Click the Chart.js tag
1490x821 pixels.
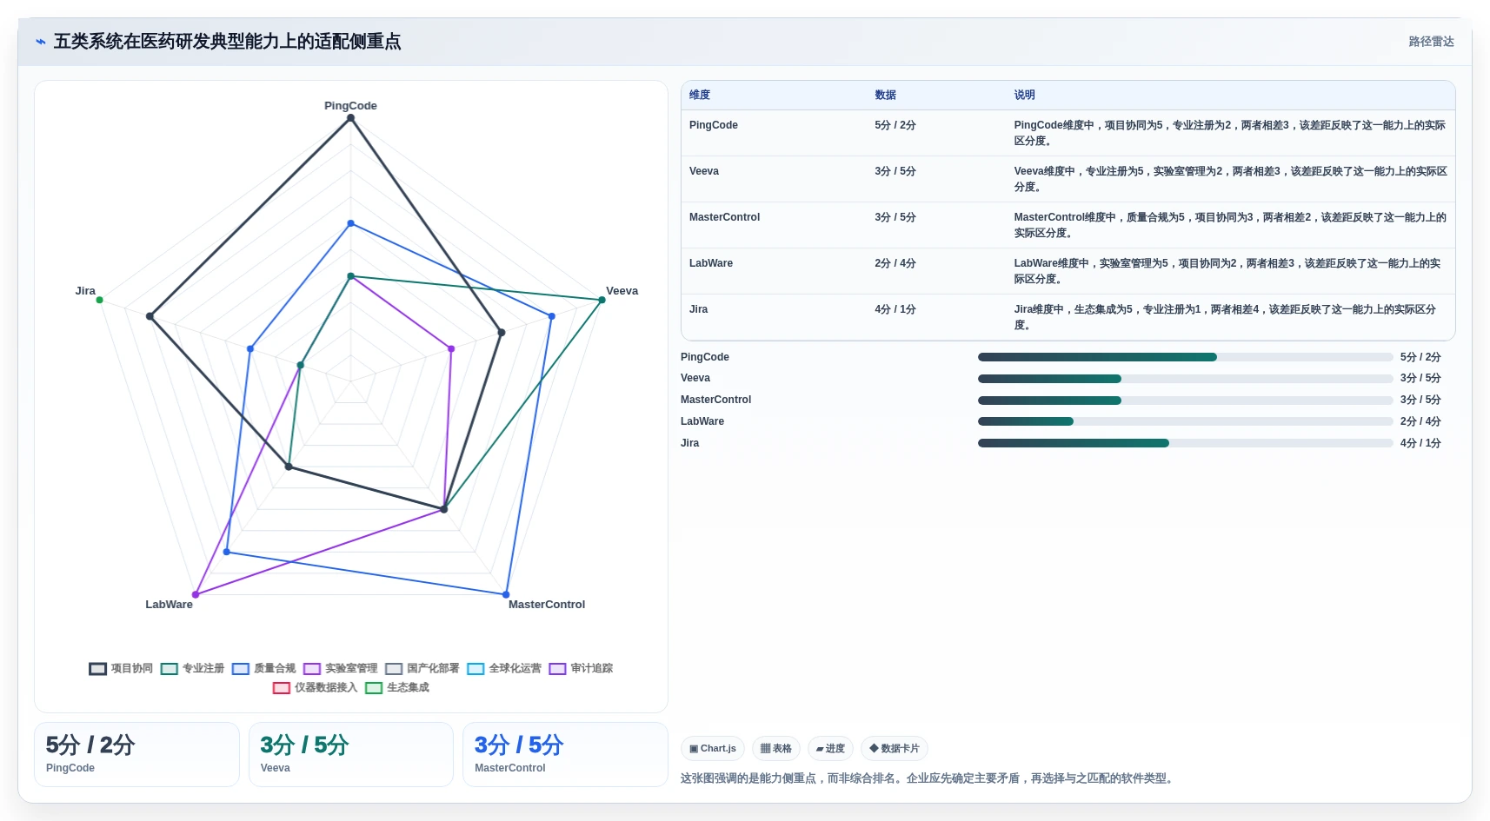(713, 748)
